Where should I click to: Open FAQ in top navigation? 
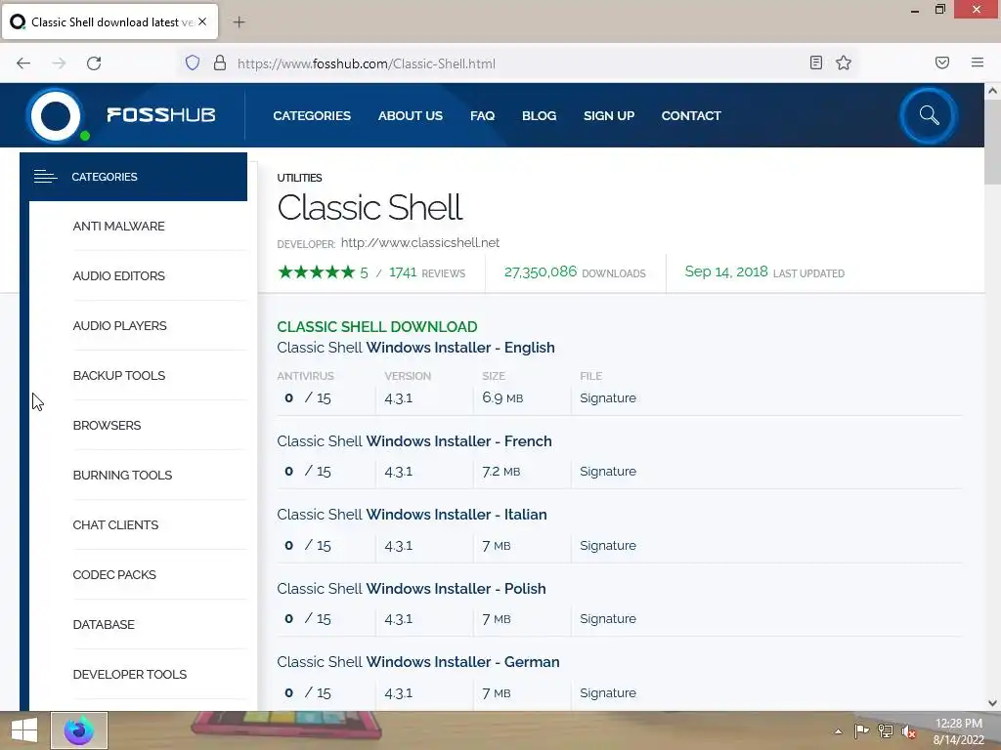(x=483, y=116)
